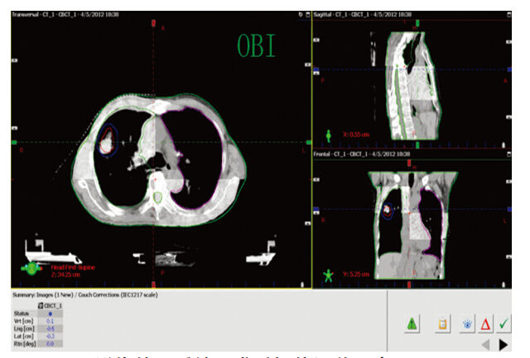Click the tumor contour in the transversal image
The image size is (530, 358).
click(107, 142)
